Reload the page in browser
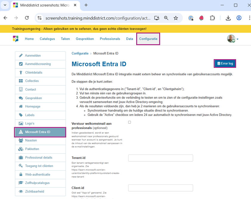This screenshot has width=251, height=199. coord(27,18)
